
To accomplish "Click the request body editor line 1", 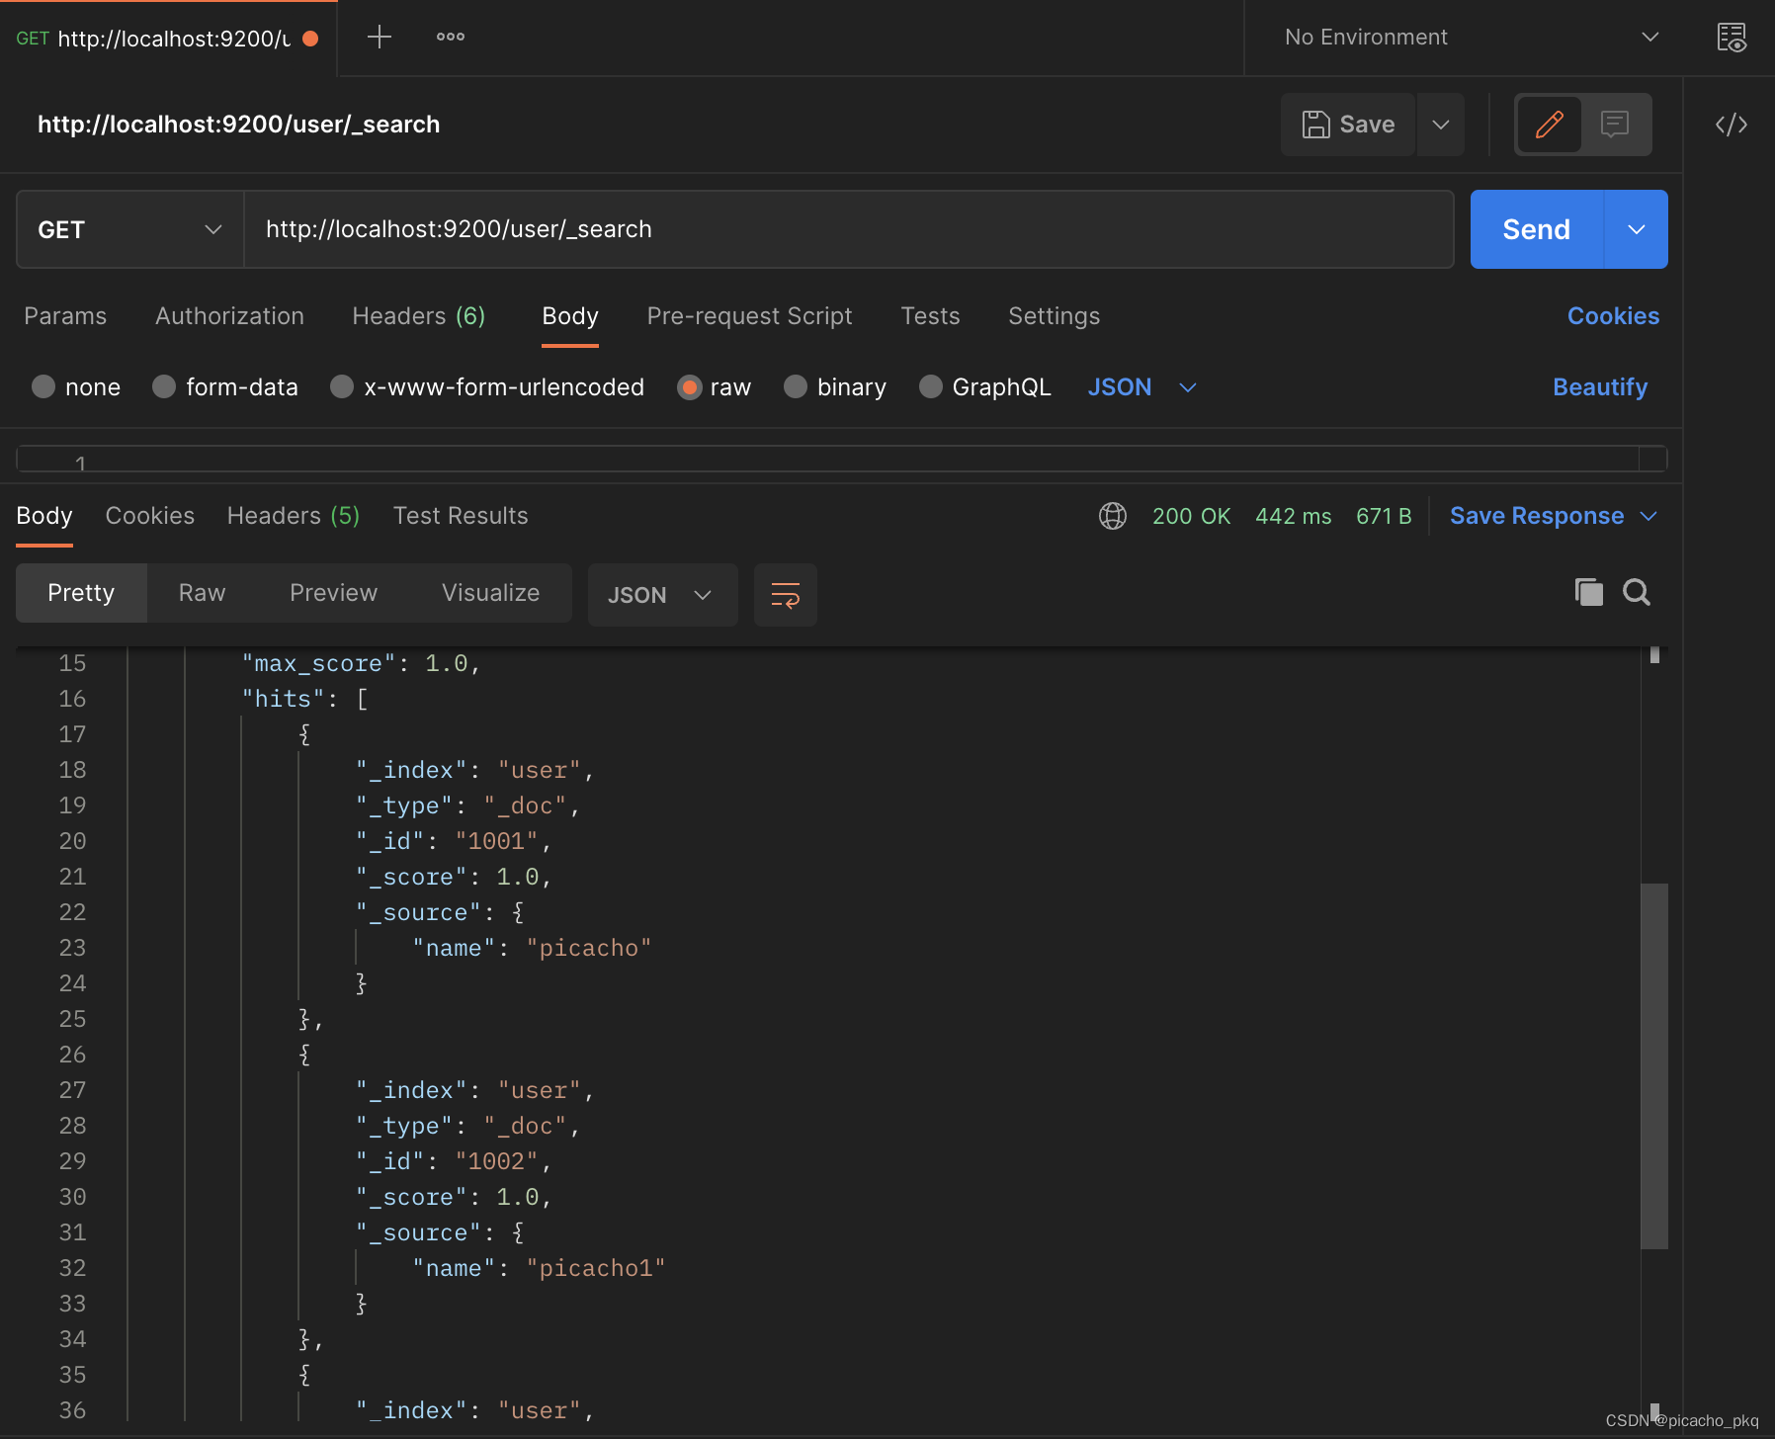I will 842,460.
